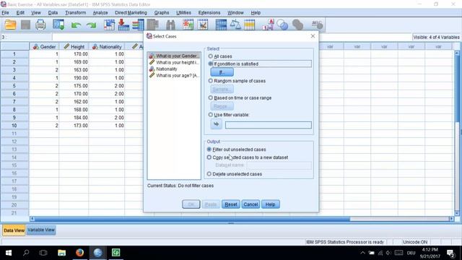462x260 pixels.
Task: Click the Help button in the dialog
Action: [270, 204]
